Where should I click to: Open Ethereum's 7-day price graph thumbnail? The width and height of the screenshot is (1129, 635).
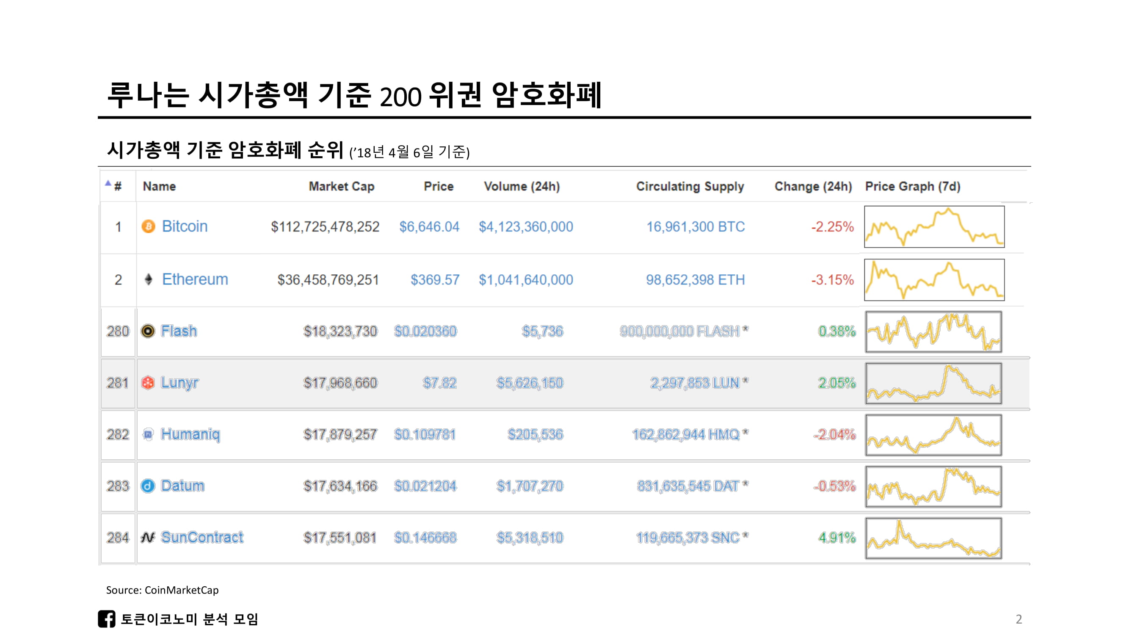pos(934,279)
